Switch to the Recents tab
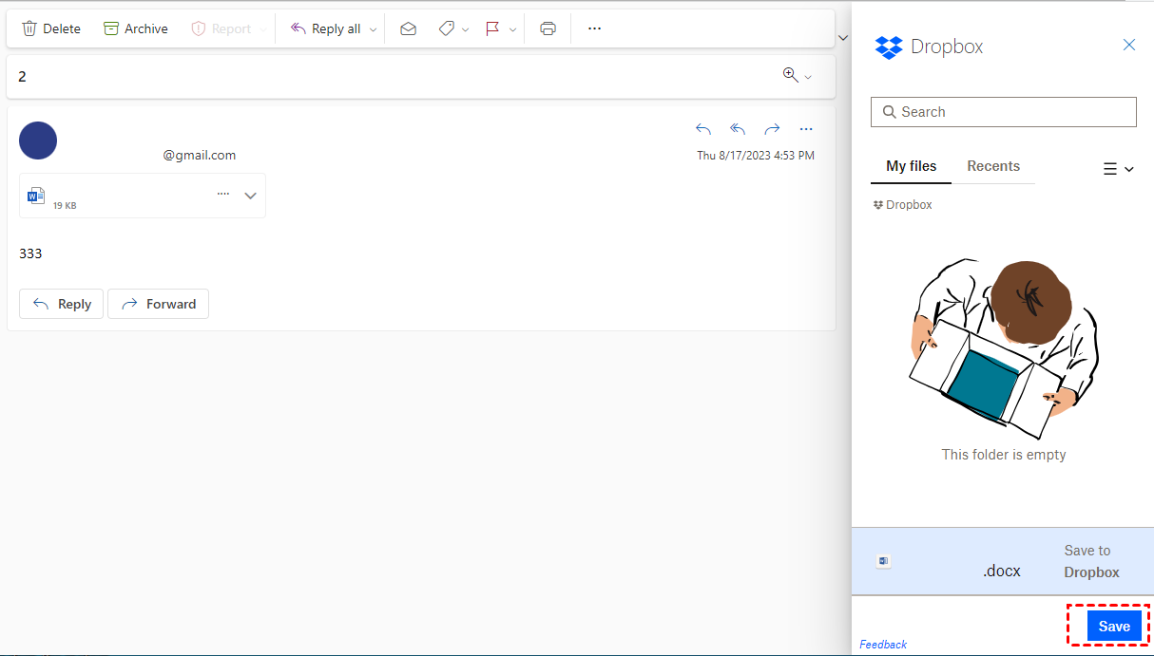This screenshot has width=1154, height=656. point(993,166)
